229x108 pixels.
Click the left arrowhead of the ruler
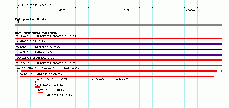coord(16,8)
